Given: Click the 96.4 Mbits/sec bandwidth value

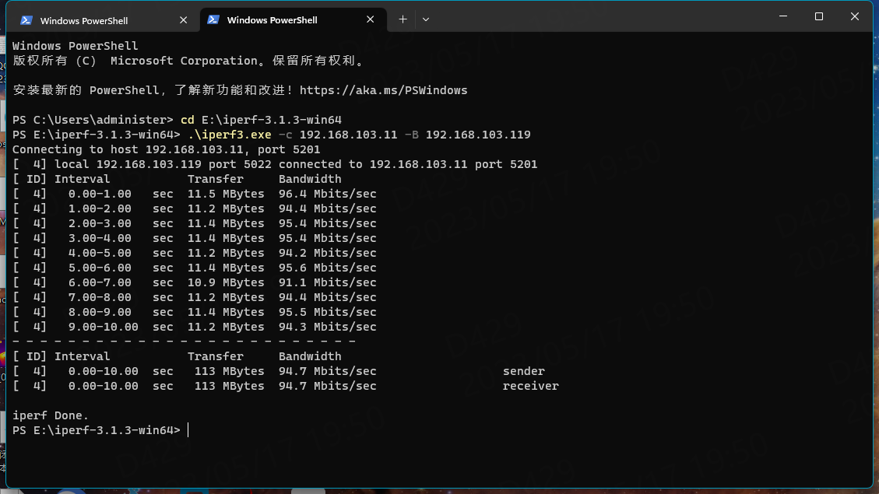Looking at the screenshot, I should pos(327,194).
